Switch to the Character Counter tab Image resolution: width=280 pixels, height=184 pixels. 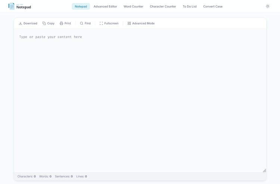(x=163, y=6)
